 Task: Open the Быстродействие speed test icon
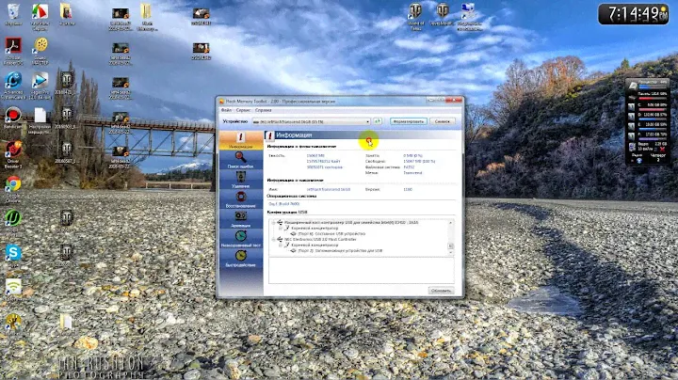(x=240, y=259)
